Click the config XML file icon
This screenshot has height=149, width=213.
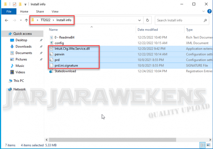pos(52,43)
